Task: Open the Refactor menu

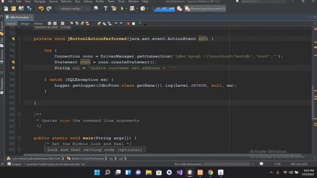Action: [66, 1]
